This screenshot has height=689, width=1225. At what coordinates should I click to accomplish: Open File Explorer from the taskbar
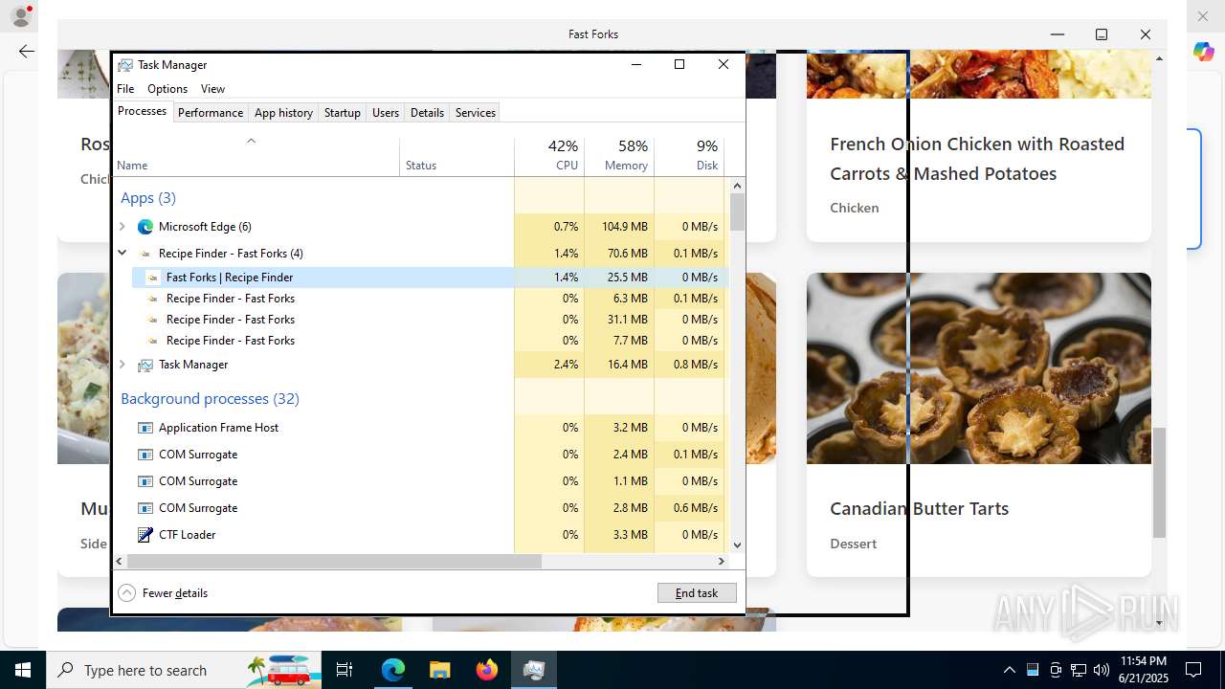tap(440, 670)
